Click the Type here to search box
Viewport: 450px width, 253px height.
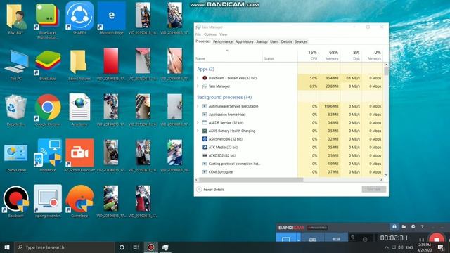tap(65, 247)
